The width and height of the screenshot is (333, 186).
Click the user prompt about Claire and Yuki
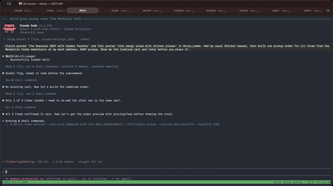[x=167, y=47]
